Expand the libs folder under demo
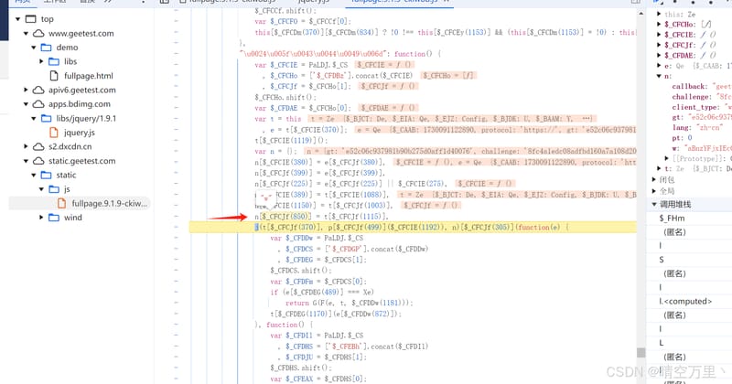The width and height of the screenshot is (732, 384). [41, 61]
